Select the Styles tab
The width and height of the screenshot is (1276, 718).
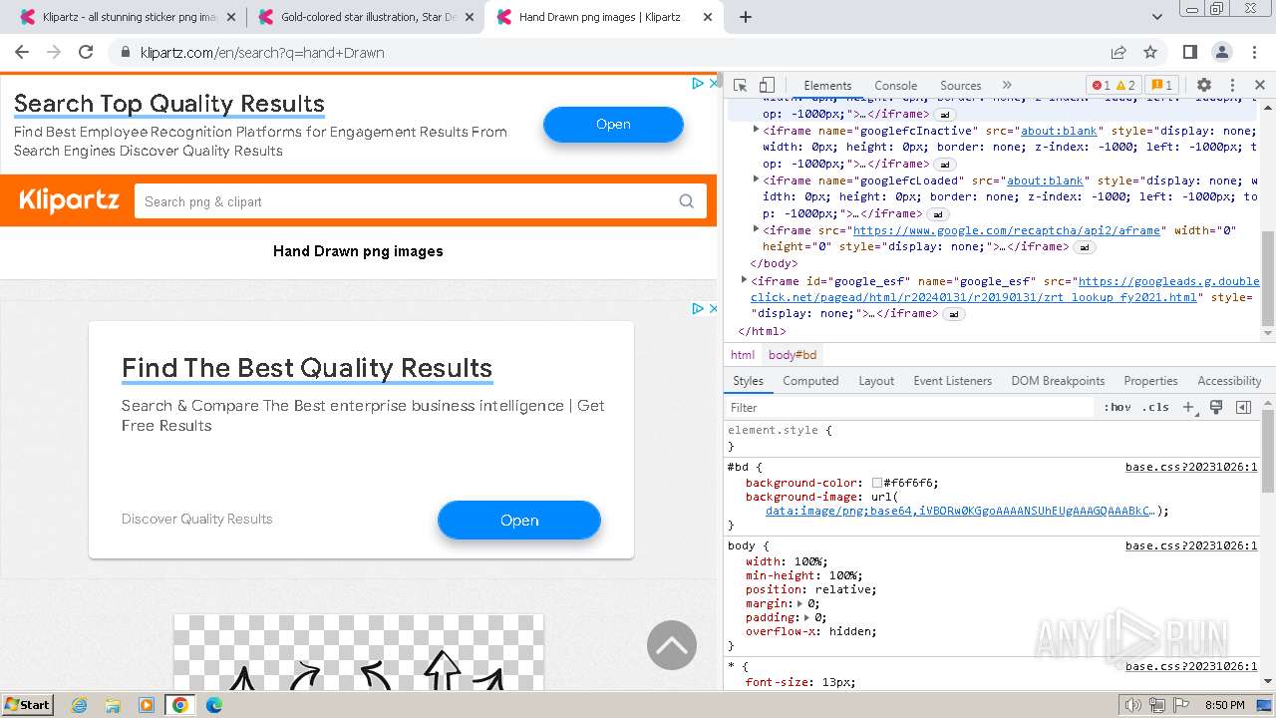click(x=748, y=381)
